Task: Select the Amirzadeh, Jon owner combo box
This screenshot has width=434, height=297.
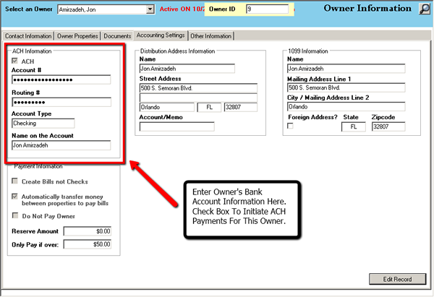Action: [x=106, y=9]
